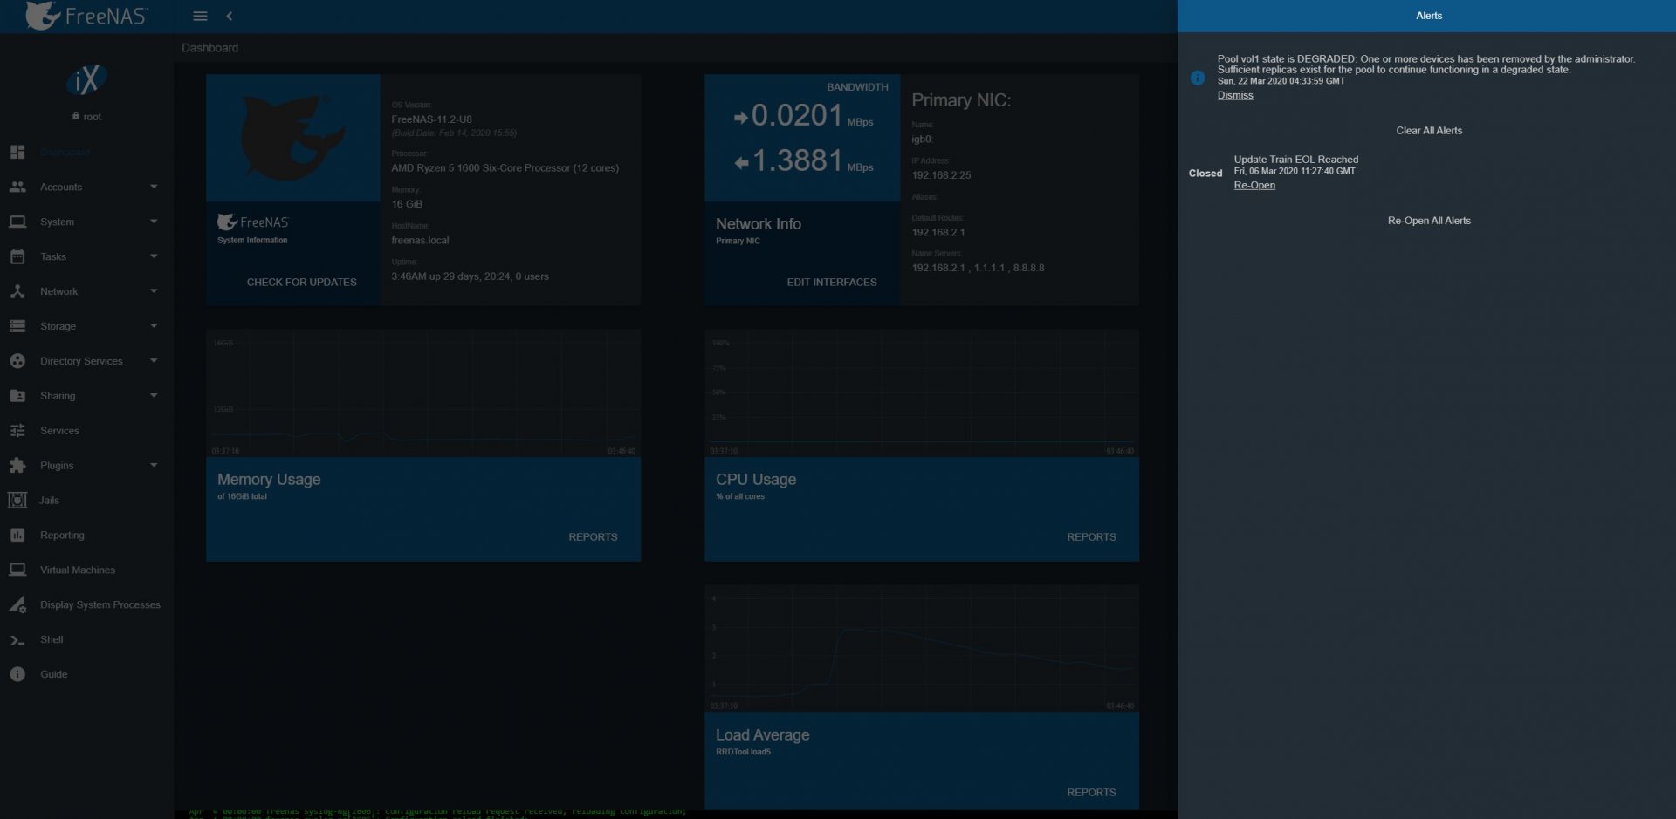The width and height of the screenshot is (1676, 819).
Task: Click EDIT INTERFACES button
Action: 832,283
